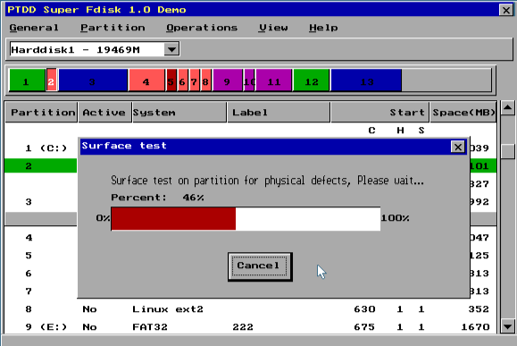This screenshot has width=517, height=346.
Task: Click the surface test progress bar
Action: pos(246,218)
